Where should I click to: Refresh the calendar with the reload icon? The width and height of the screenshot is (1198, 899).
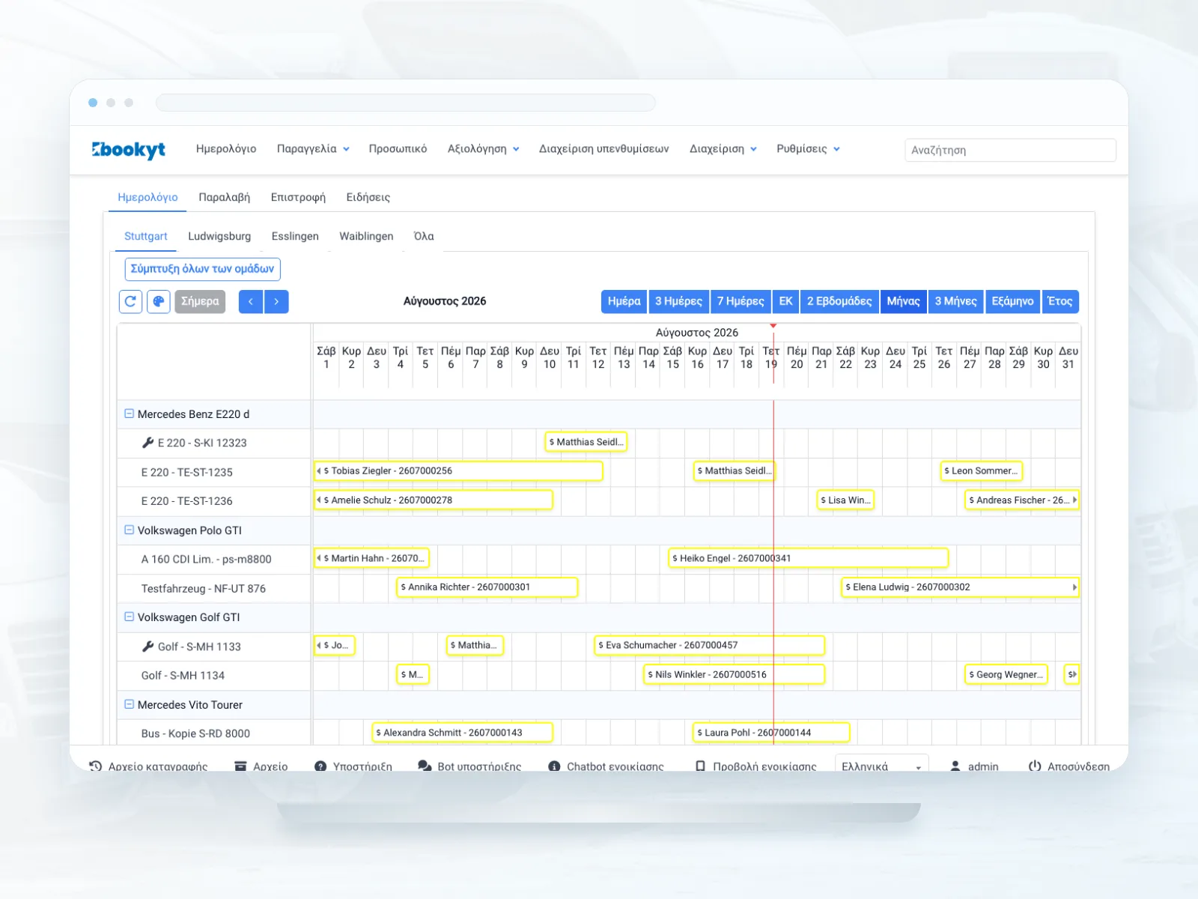click(131, 301)
